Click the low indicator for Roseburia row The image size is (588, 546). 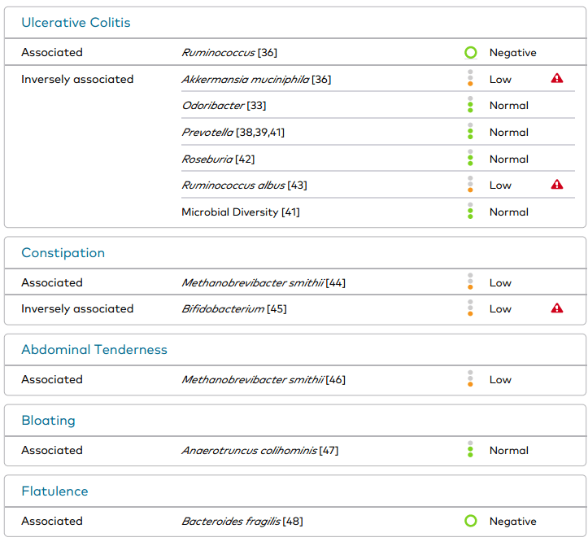tap(470, 159)
